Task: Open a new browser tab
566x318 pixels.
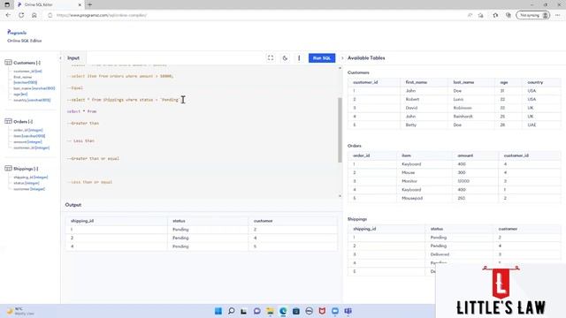Action: pos(90,4)
